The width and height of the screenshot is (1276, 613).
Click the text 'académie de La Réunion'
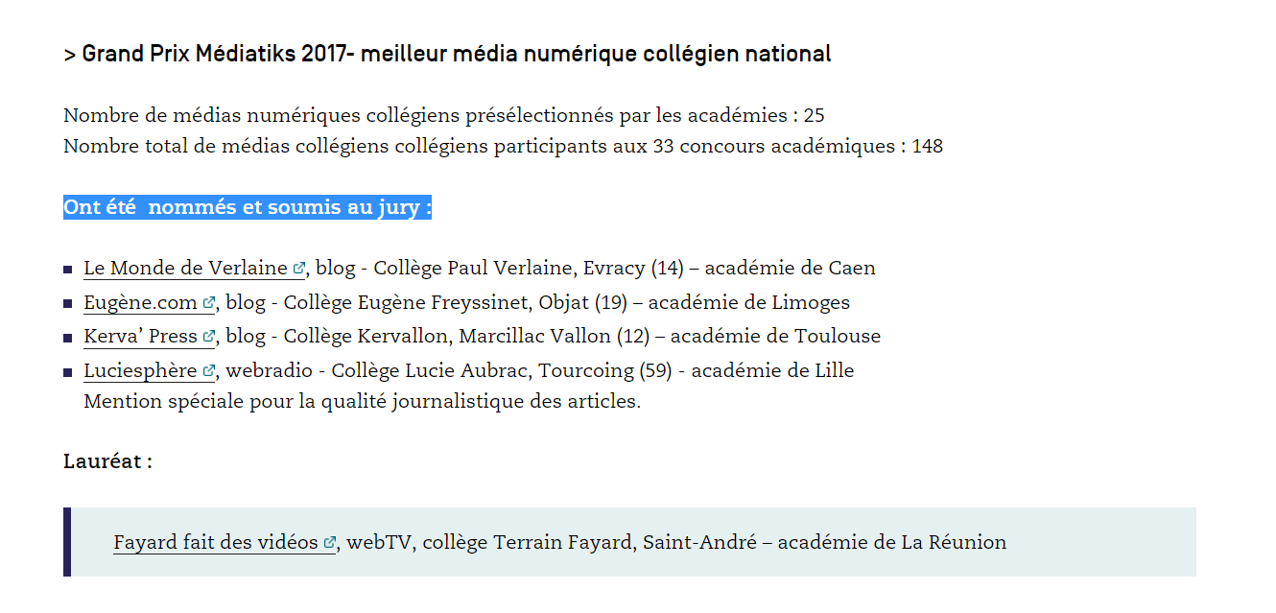(x=891, y=543)
